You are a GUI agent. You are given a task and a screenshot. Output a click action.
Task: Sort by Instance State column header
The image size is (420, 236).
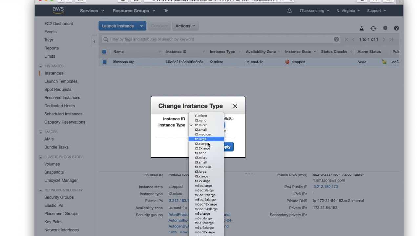pos(298,52)
